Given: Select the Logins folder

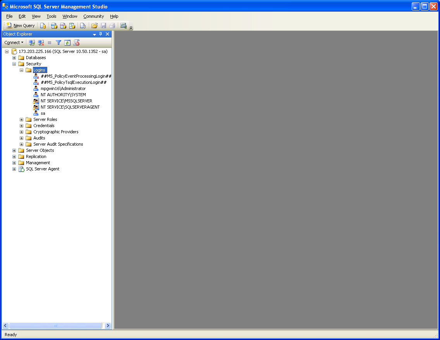Looking at the screenshot, I should pyautogui.click(x=40, y=70).
